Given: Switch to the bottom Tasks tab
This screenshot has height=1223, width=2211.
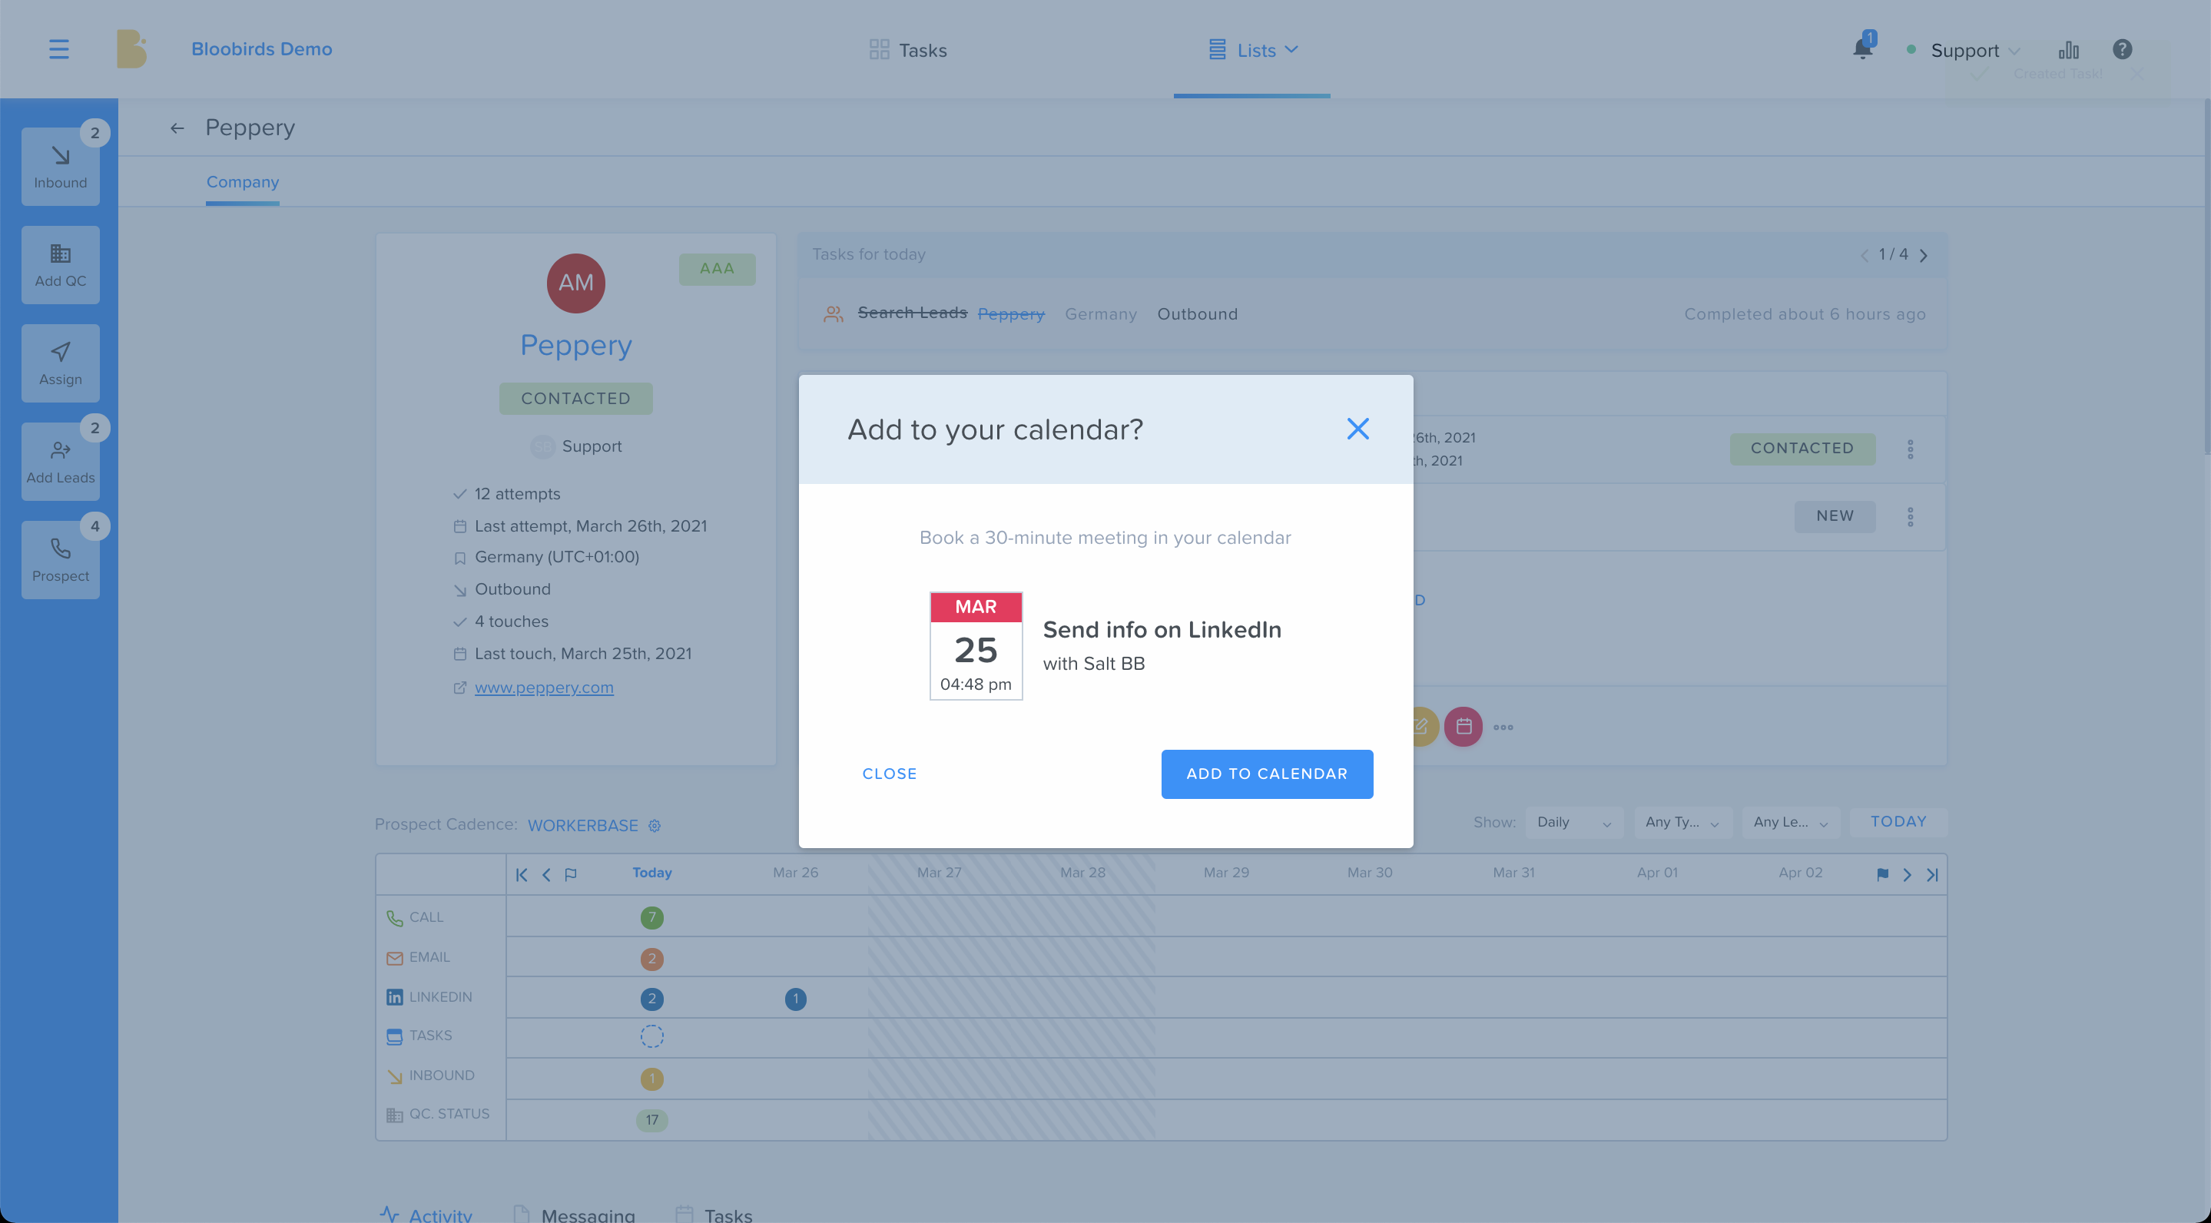Looking at the screenshot, I should (714, 1214).
